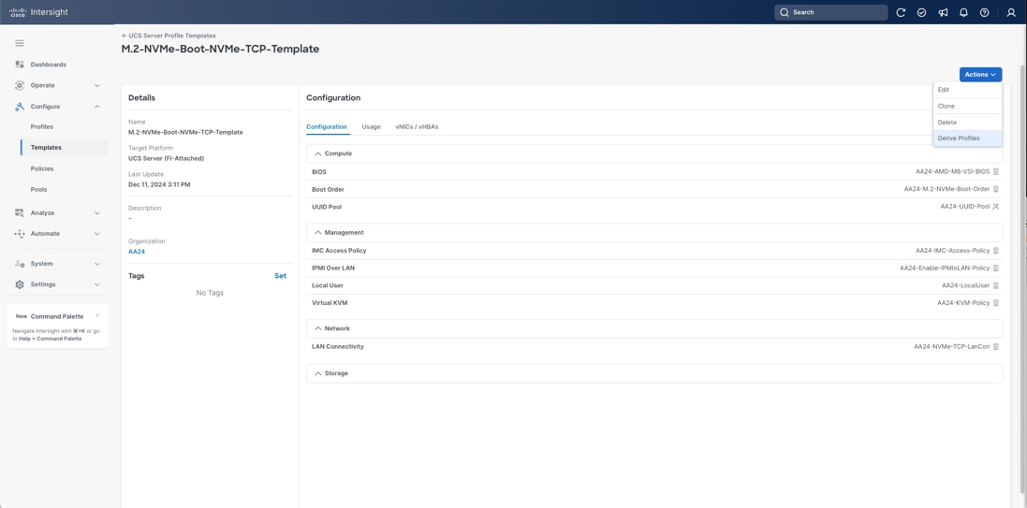Click the Cisco Intersight logo

point(38,12)
